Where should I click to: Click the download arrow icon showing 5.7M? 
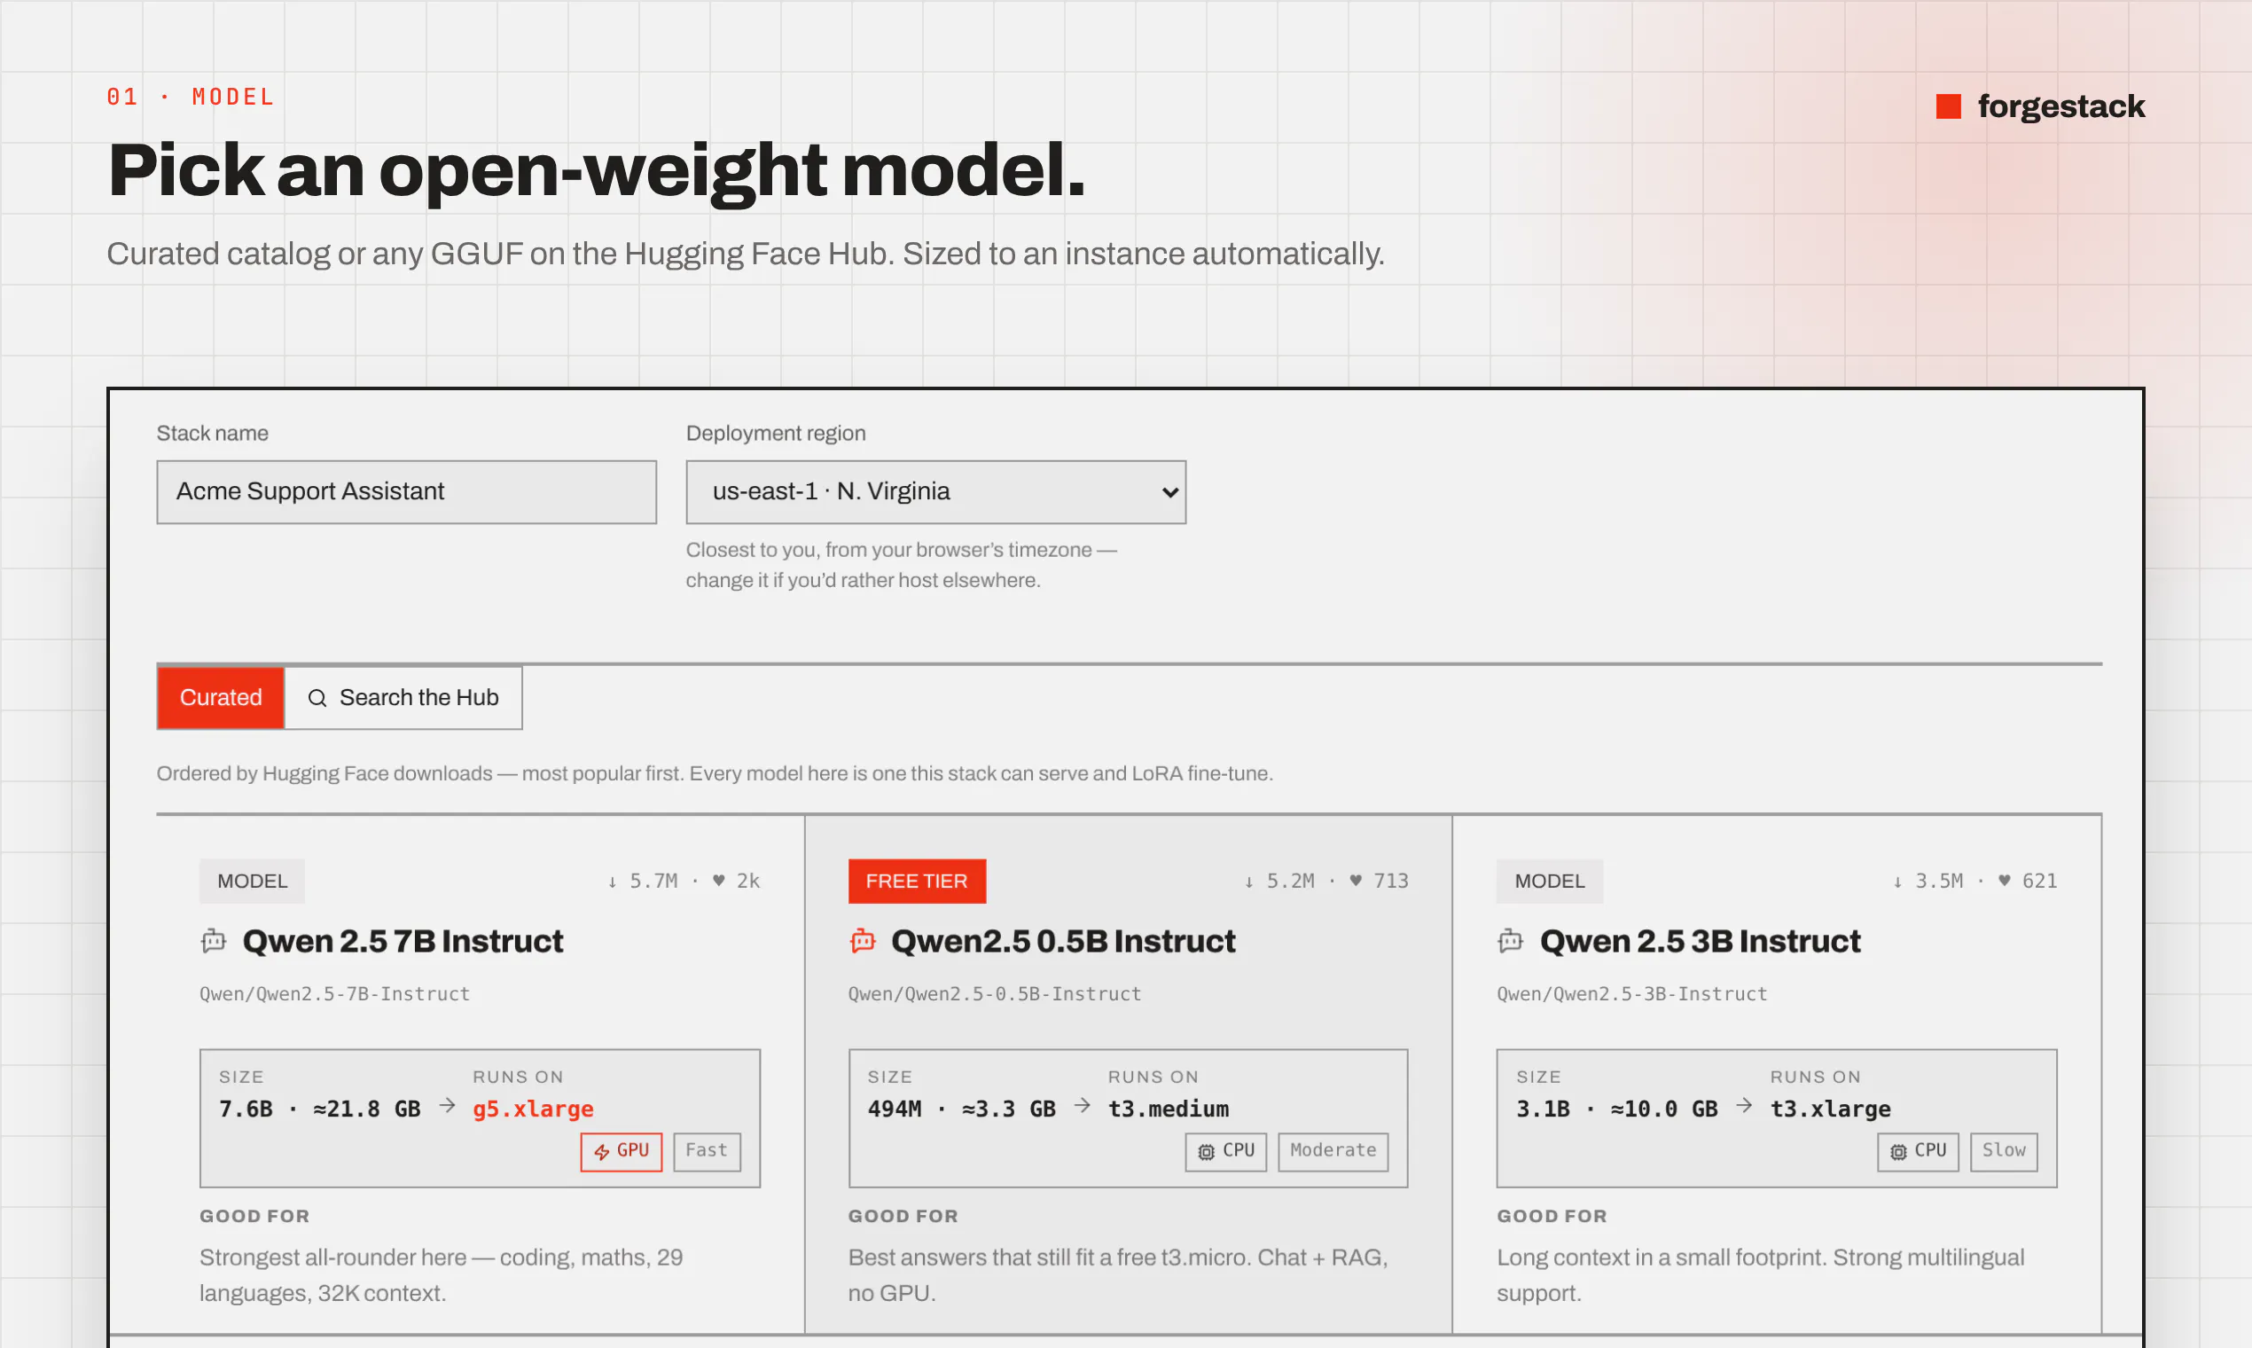612,882
